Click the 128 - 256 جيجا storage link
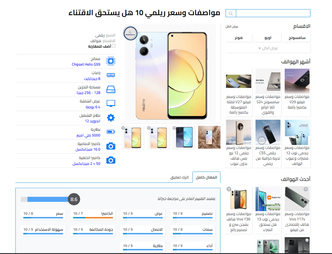Image resolution: width=332 pixels, height=254 pixels. (x=89, y=92)
